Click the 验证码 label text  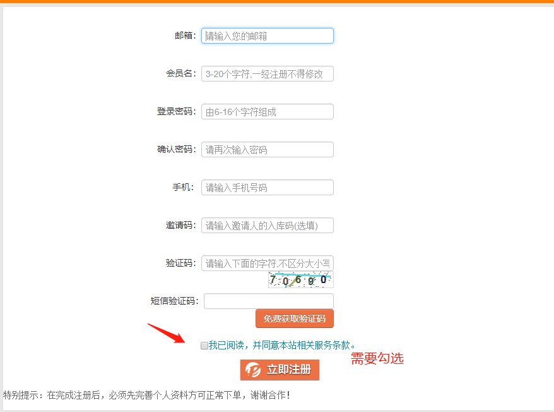tap(181, 263)
